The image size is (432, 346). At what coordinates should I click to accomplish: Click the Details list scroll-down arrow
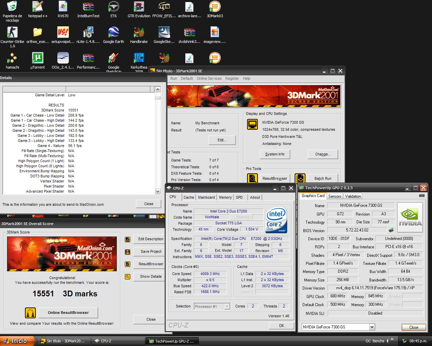click(x=158, y=191)
